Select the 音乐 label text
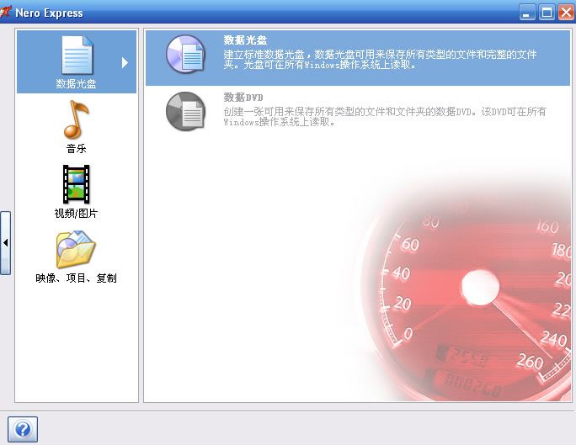576x445 pixels. (x=76, y=149)
